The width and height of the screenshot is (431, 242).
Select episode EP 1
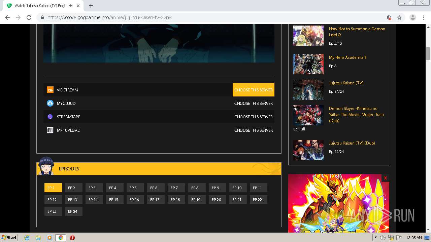coord(53,188)
